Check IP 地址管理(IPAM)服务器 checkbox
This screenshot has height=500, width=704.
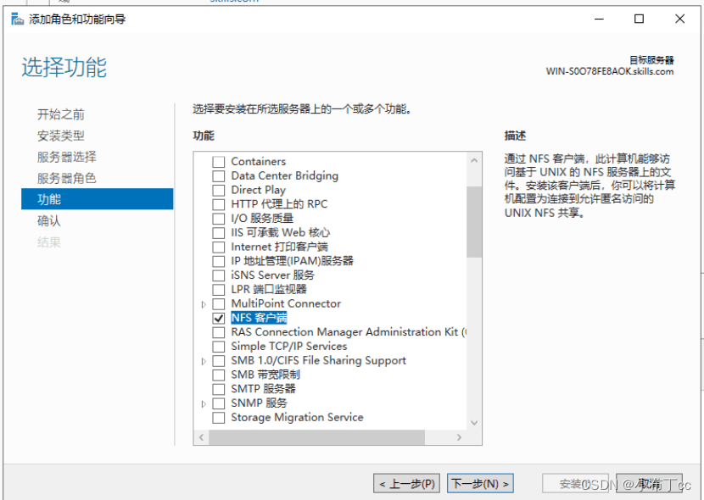[x=219, y=261]
